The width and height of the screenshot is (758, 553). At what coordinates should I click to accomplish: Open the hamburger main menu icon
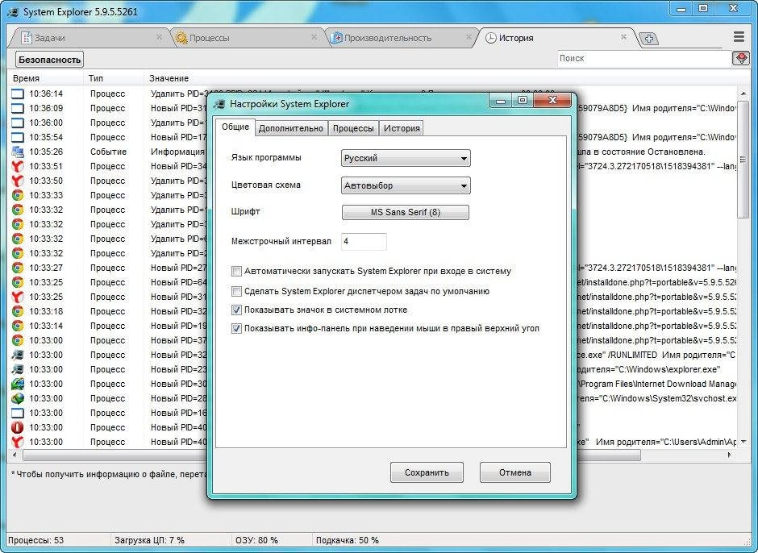coord(738,37)
